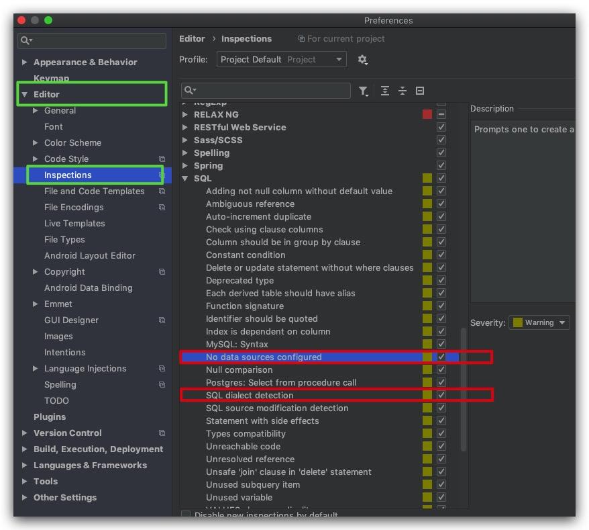Toggle the RELAX NG mixed-state checkbox

441,114
